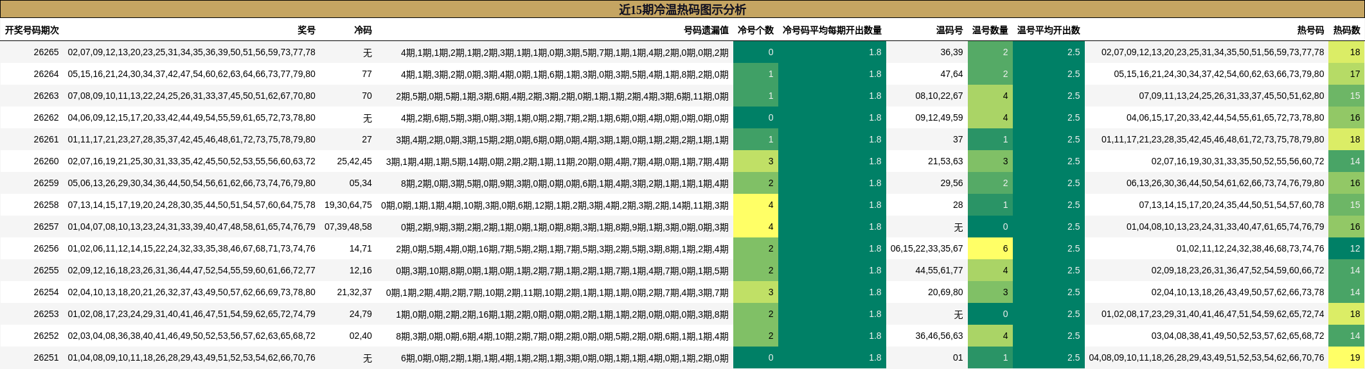Click the 热号码 column header
This screenshot has height=369, width=1365.
point(1311,30)
